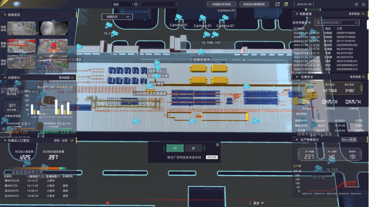Switch to floor 1F
Image resolution: width=369 pixels, height=207 pixels.
[175, 148]
